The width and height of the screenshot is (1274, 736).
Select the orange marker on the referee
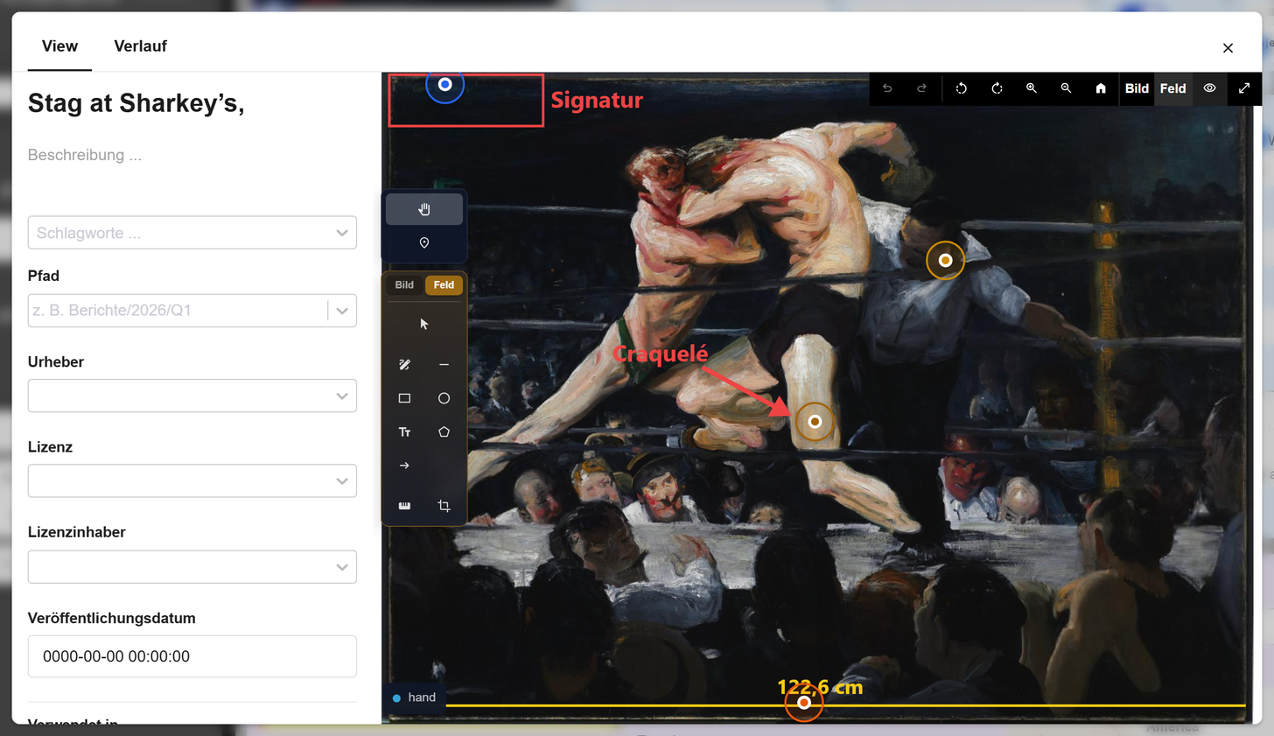pyautogui.click(x=945, y=260)
